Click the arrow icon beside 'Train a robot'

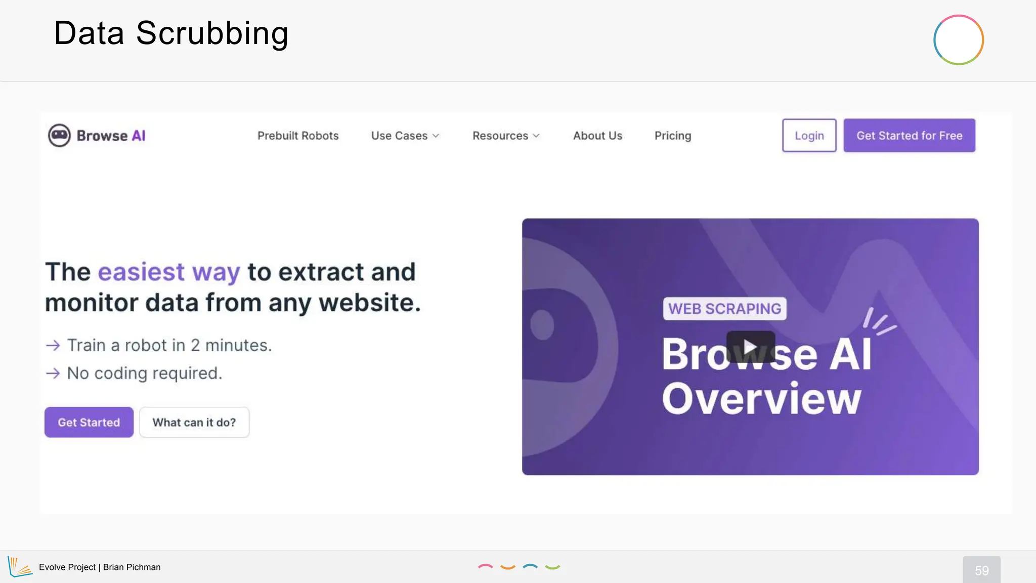pos(53,346)
